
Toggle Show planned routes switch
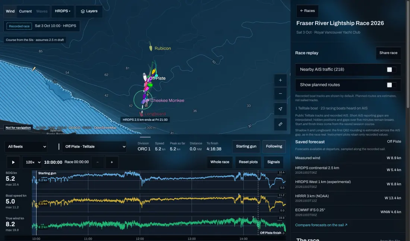click(391, 85)
